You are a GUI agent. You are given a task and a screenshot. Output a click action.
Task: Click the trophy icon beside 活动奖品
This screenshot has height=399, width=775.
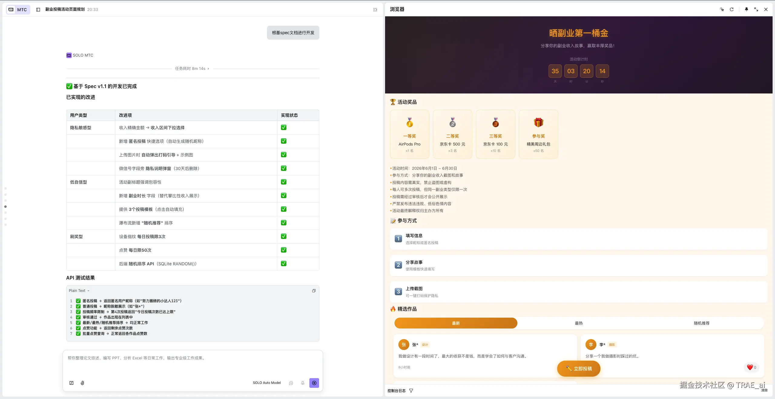[x=393, y=102]
